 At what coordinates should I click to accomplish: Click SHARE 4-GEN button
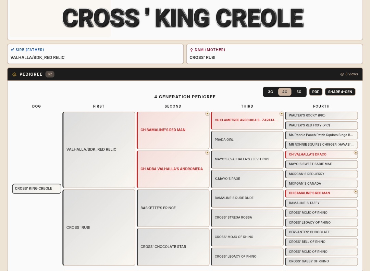[x=340, y=92]
